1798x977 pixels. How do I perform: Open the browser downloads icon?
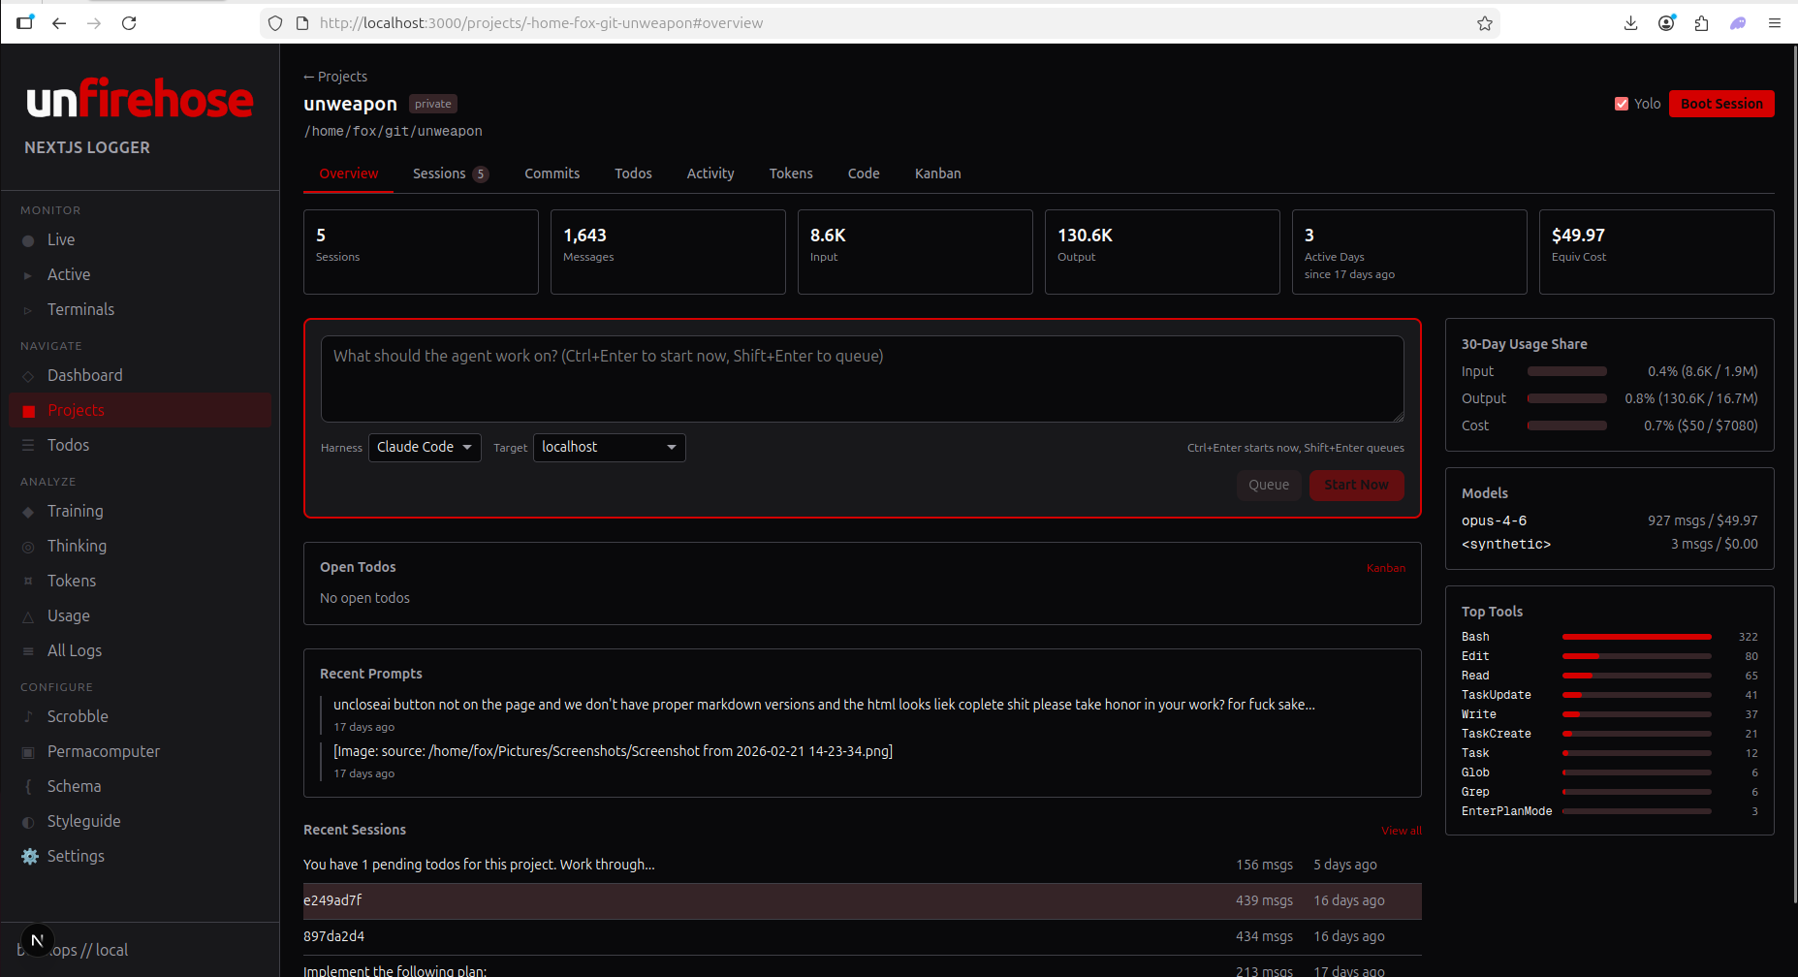click(x=1630, y=23)
